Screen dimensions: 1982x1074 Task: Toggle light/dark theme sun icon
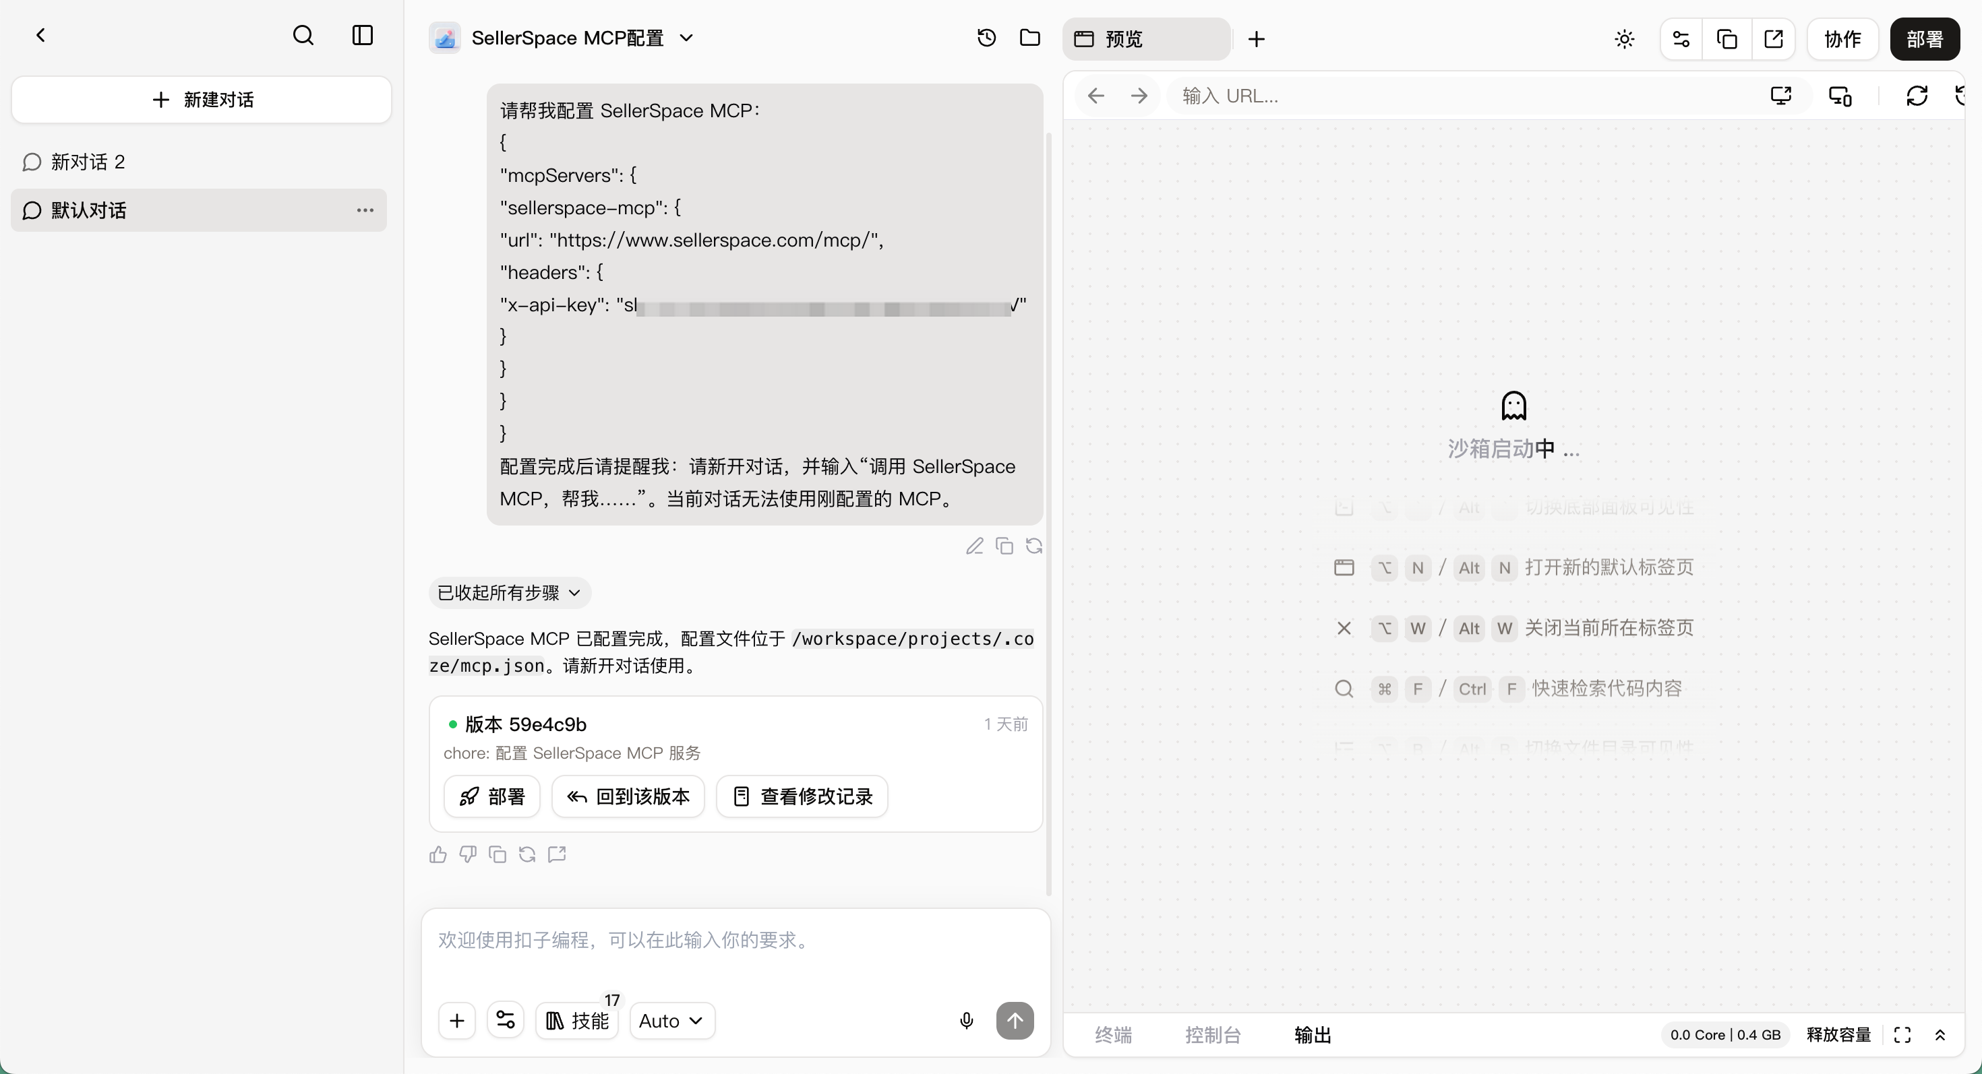click(x=1624, y=39)
